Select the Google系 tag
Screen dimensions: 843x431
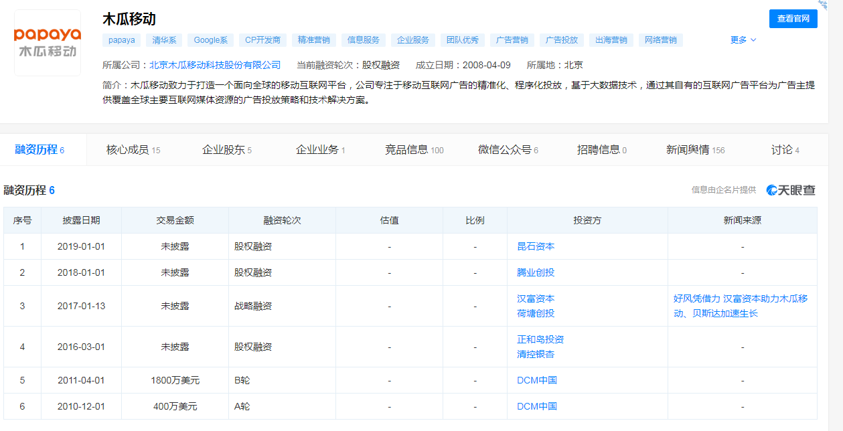click(x=211, y=40)
